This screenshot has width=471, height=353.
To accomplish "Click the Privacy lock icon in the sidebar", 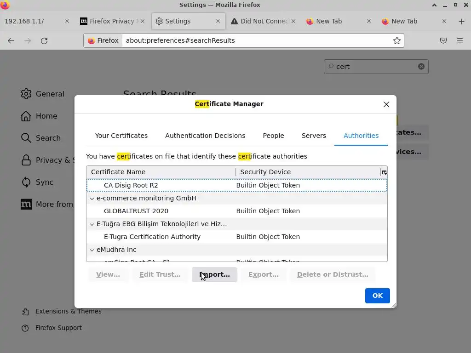I will (26, 160).
